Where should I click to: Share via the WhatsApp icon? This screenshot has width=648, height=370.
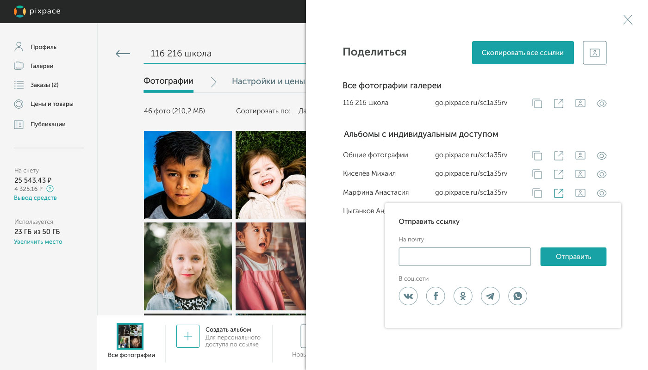coord(518,296)
